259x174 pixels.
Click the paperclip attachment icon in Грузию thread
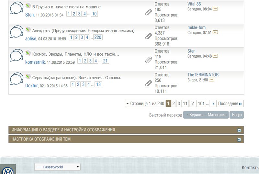[149, 13]
